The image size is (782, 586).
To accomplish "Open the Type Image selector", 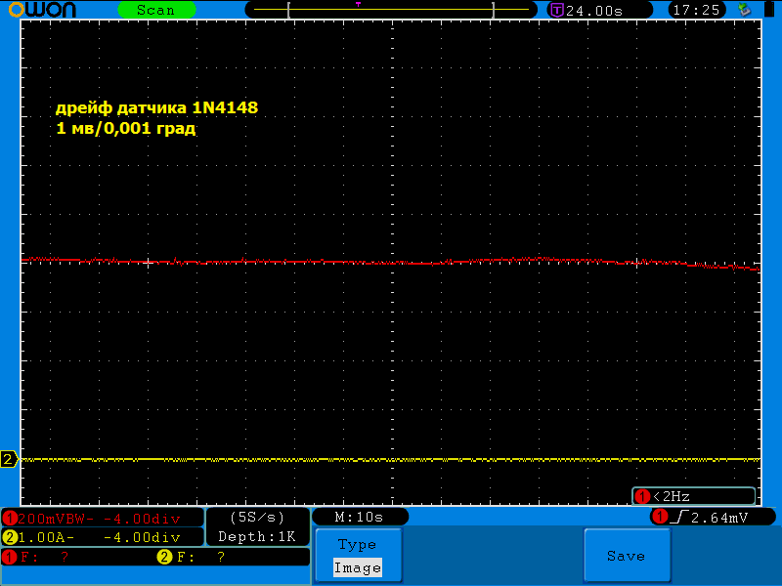I will click(357, 556).
